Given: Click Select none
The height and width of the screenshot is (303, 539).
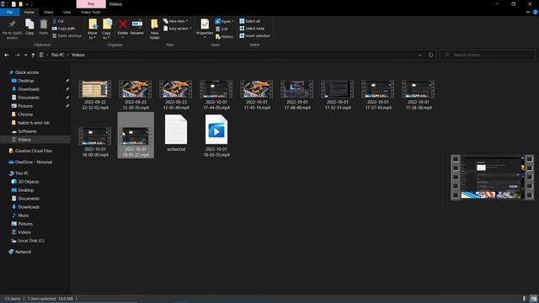Looking at the screenshot, I should [252, 29].
